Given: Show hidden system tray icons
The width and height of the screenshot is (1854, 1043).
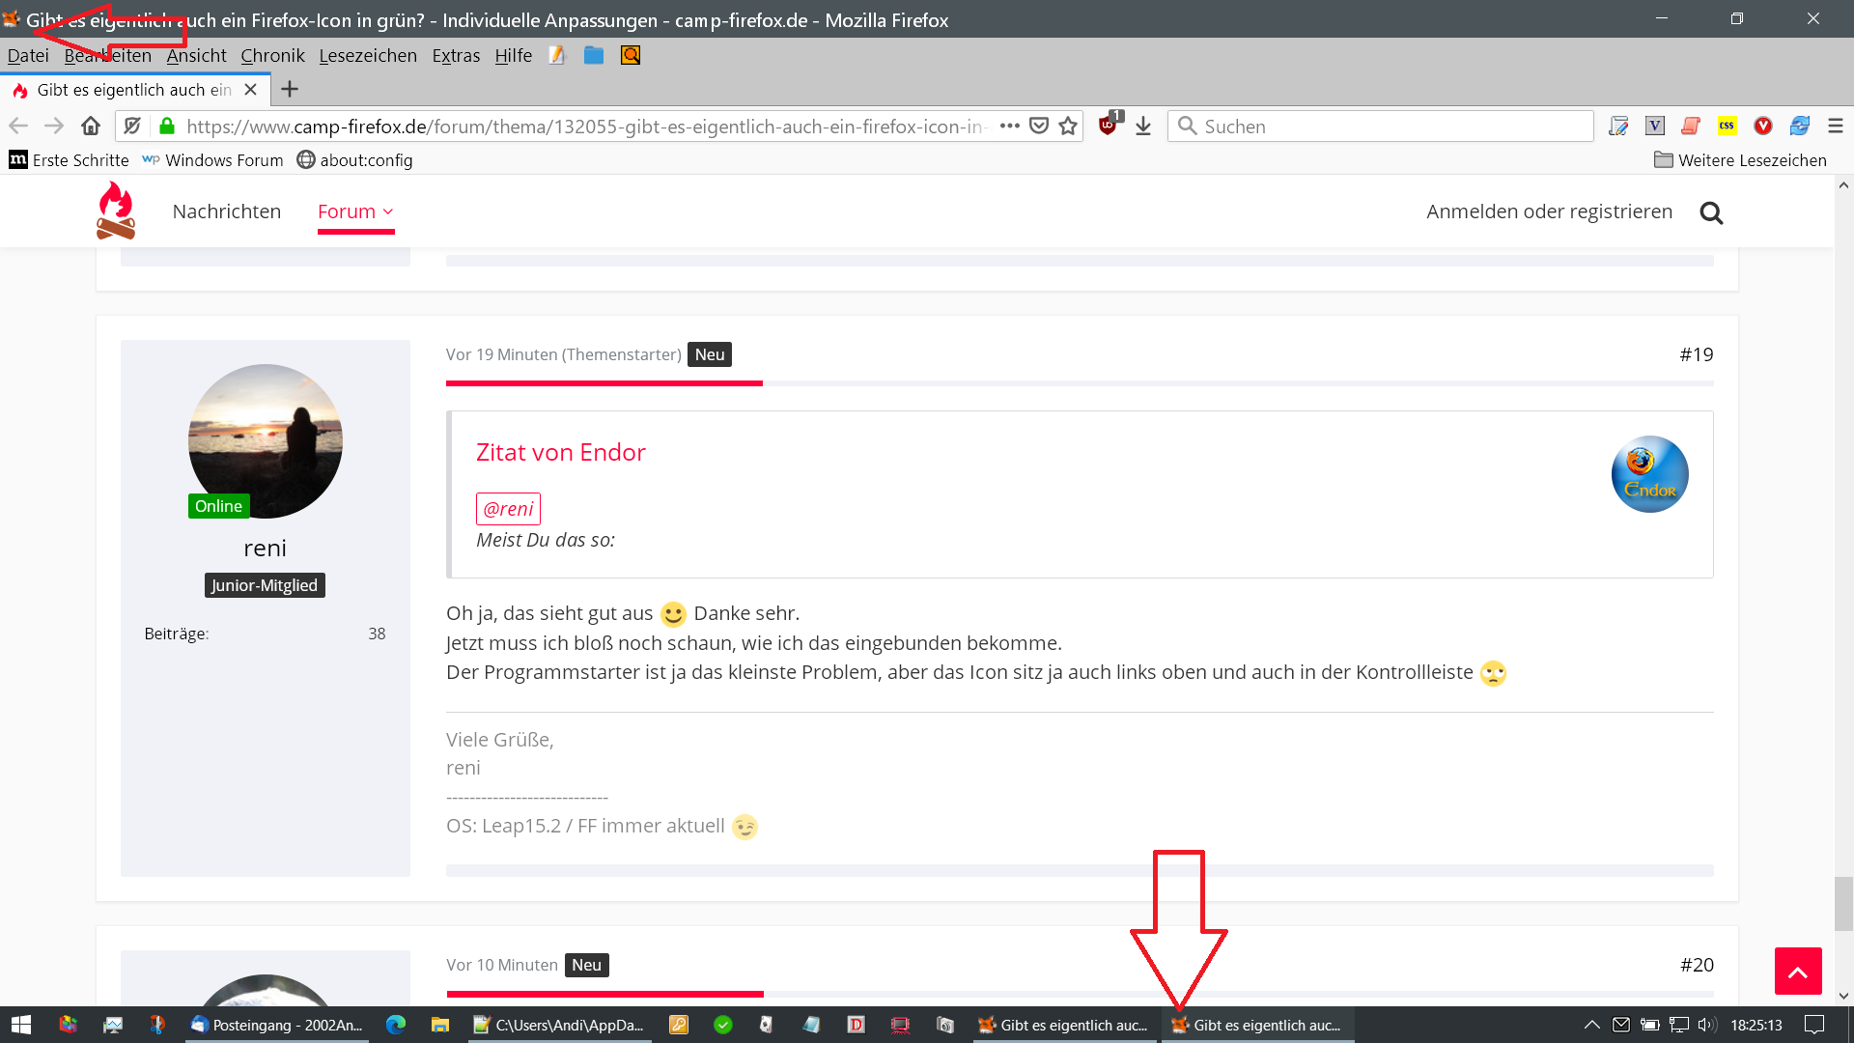Looking at the screenshot, I should [1592, 1025].
